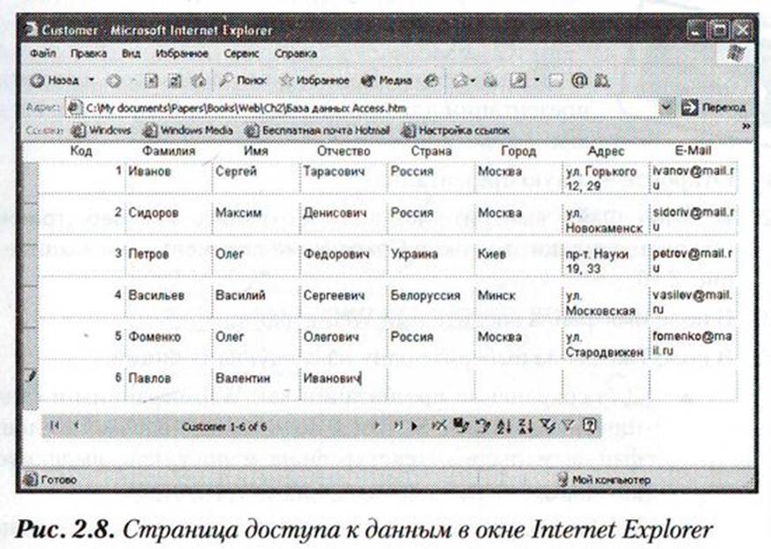Open the Правка menu
The image size is (771, 549).
click(x=88, y=54)
